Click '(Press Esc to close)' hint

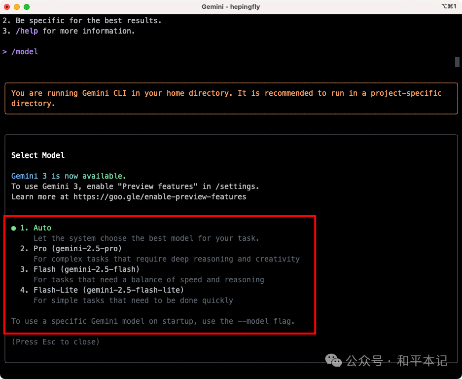tap(55, 342)
